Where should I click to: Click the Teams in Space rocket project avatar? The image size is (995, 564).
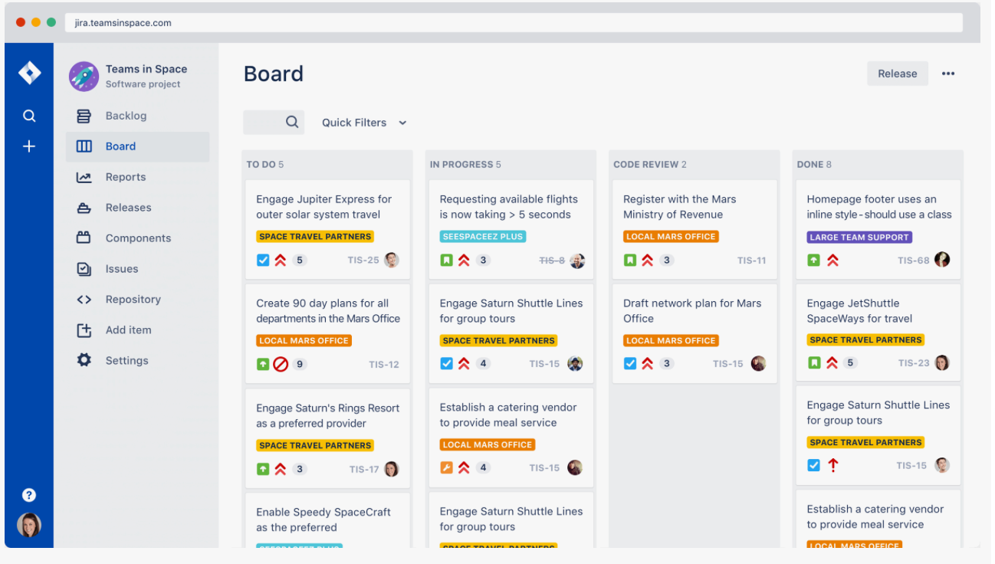tap(84, 77)
